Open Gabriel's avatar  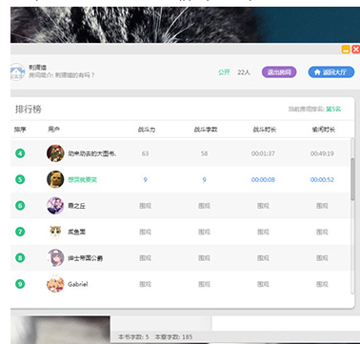(x=55, y=284)
